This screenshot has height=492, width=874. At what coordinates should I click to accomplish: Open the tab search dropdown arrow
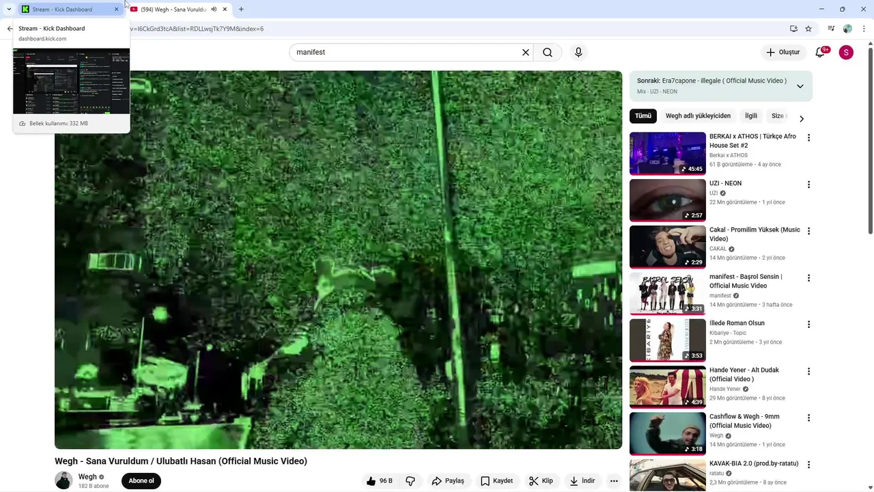[x=9, y=10]
